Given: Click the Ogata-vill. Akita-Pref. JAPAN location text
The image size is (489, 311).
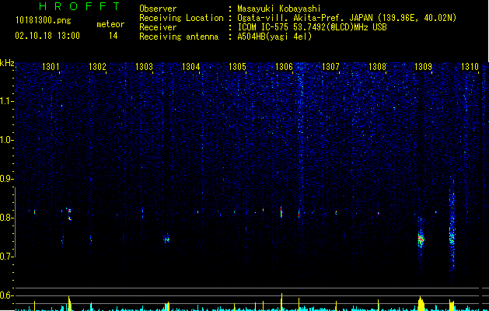Looking at the screenshot, I should (347, 18).
